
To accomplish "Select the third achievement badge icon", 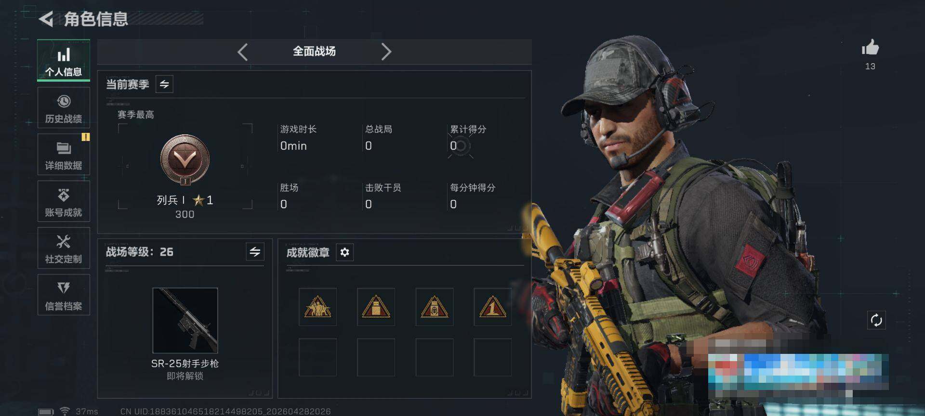I will click(434, 307).
